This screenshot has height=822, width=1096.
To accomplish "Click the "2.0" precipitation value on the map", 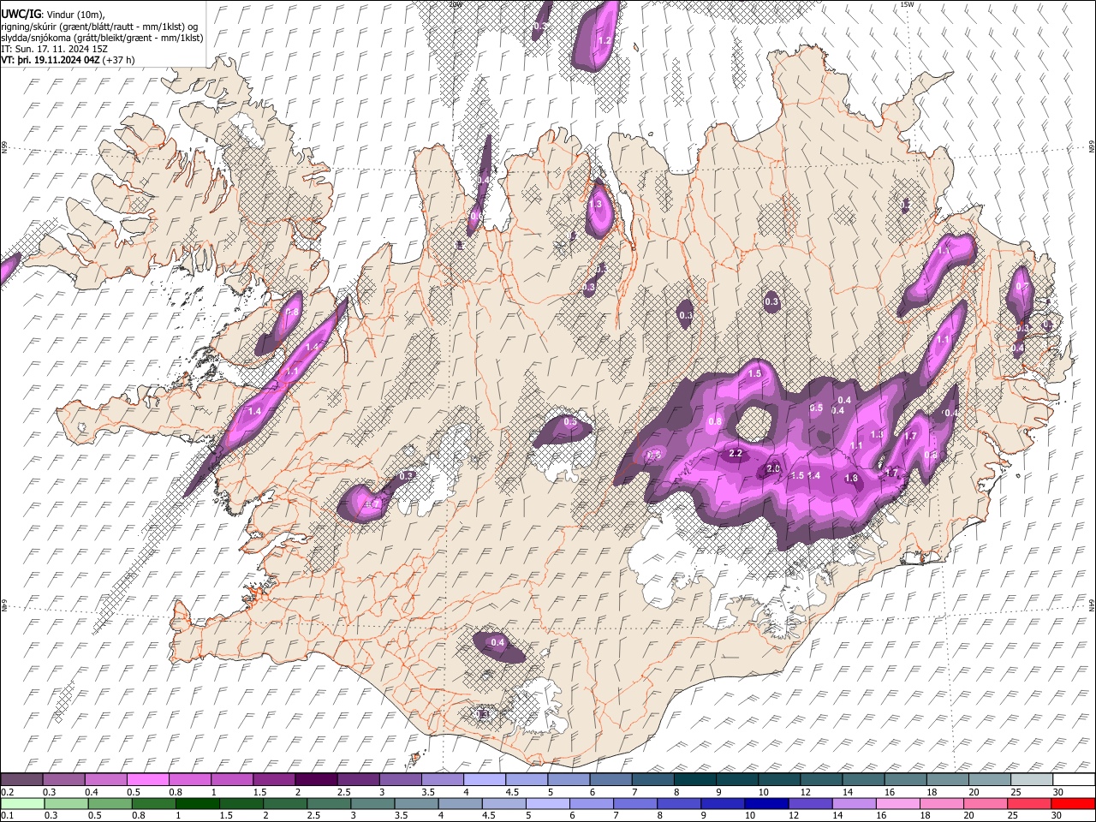I will tap(773, 468).
